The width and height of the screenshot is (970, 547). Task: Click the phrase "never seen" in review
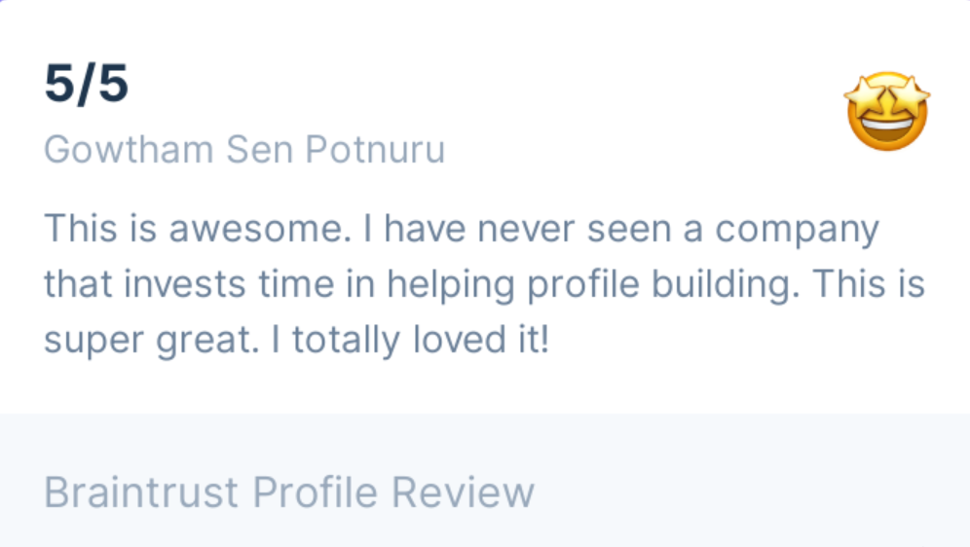[574, 228]
